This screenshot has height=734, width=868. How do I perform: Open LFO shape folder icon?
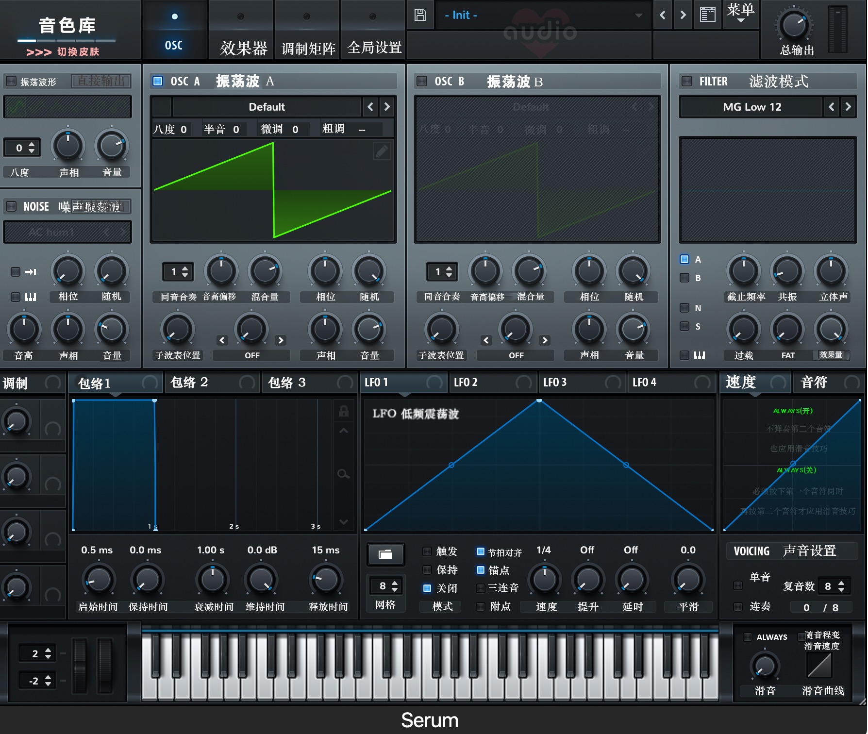385,554
